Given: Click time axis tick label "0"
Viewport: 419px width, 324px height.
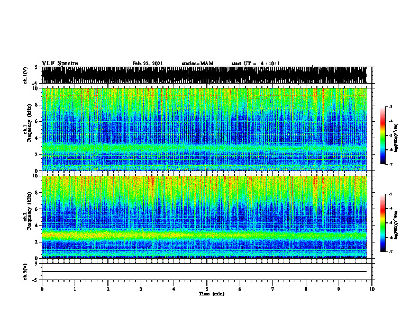Looking at the screenshot, I should click(x=42, y=289).
